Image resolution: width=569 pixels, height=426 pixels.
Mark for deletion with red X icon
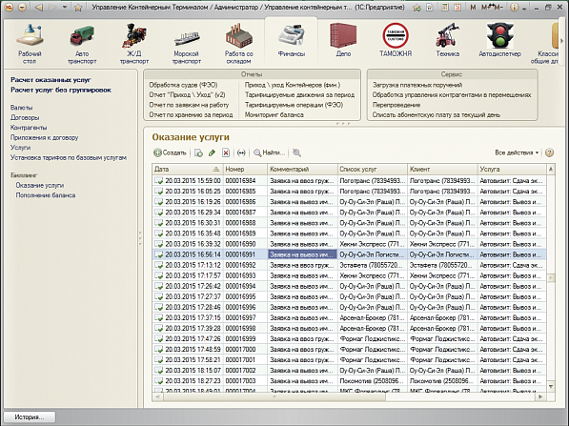(x=226, y=153)
